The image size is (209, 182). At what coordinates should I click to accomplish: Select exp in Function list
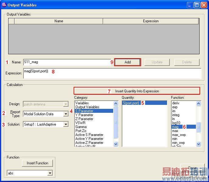coord(184,107)
